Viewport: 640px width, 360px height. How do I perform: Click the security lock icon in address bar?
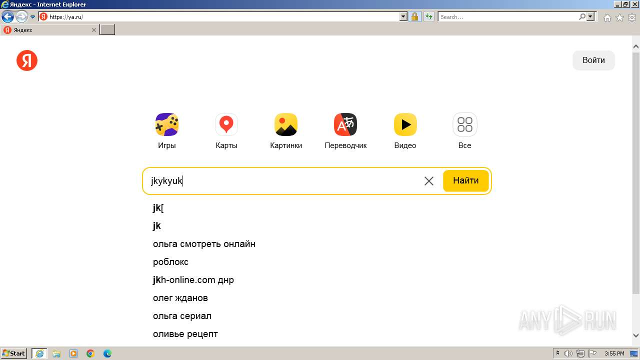(x=414, y=16)
